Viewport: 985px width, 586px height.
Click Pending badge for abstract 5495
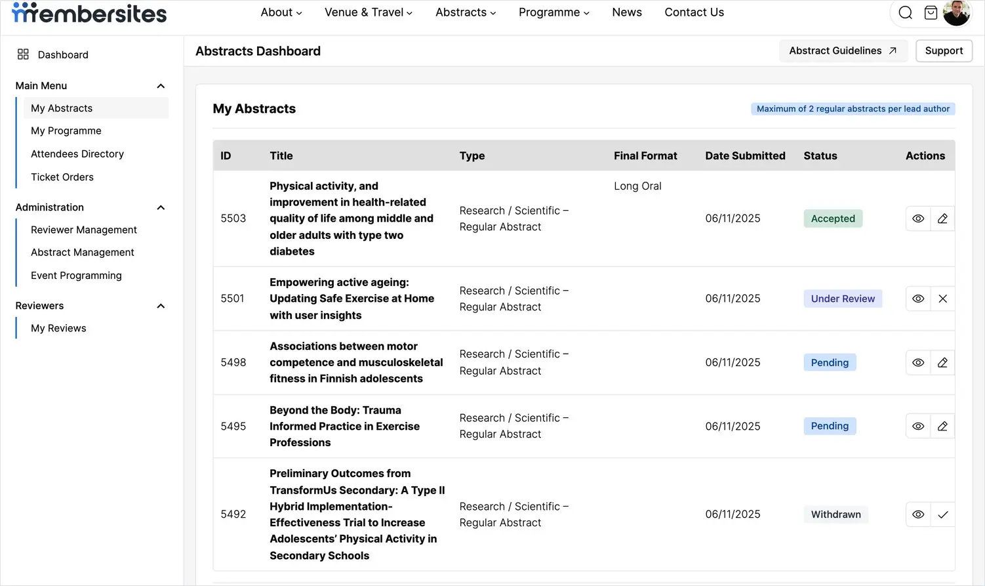(x=830, y=426)
